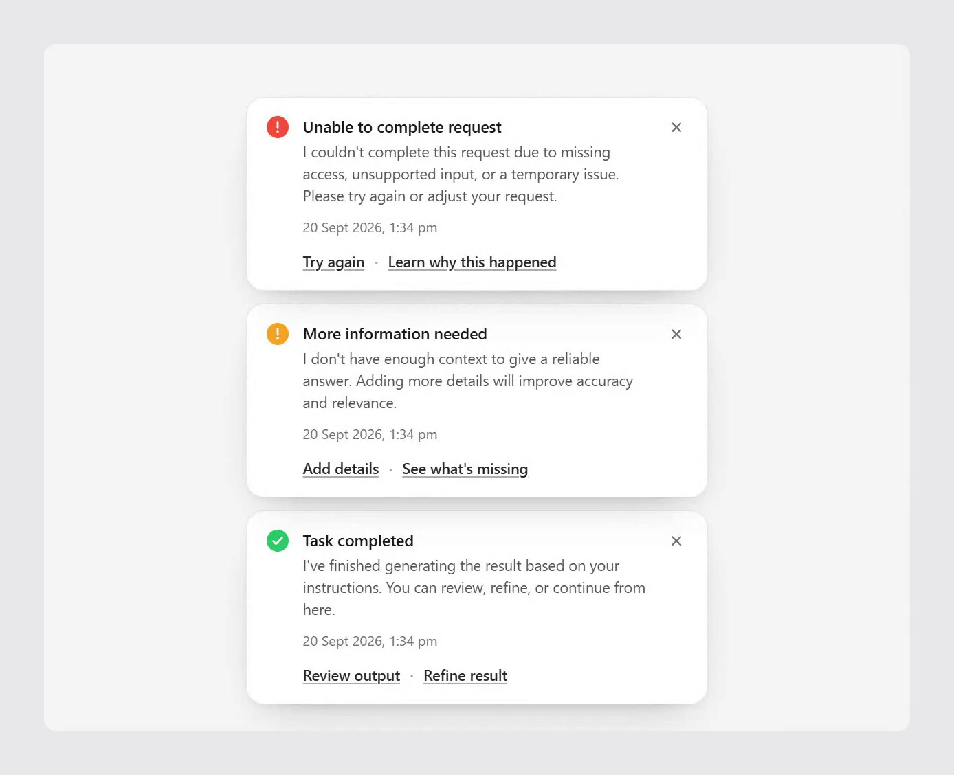Image resolution: width=954 pixels, height=775 pixels.
Task: Select the Add details link
Action: coord(341,469)
